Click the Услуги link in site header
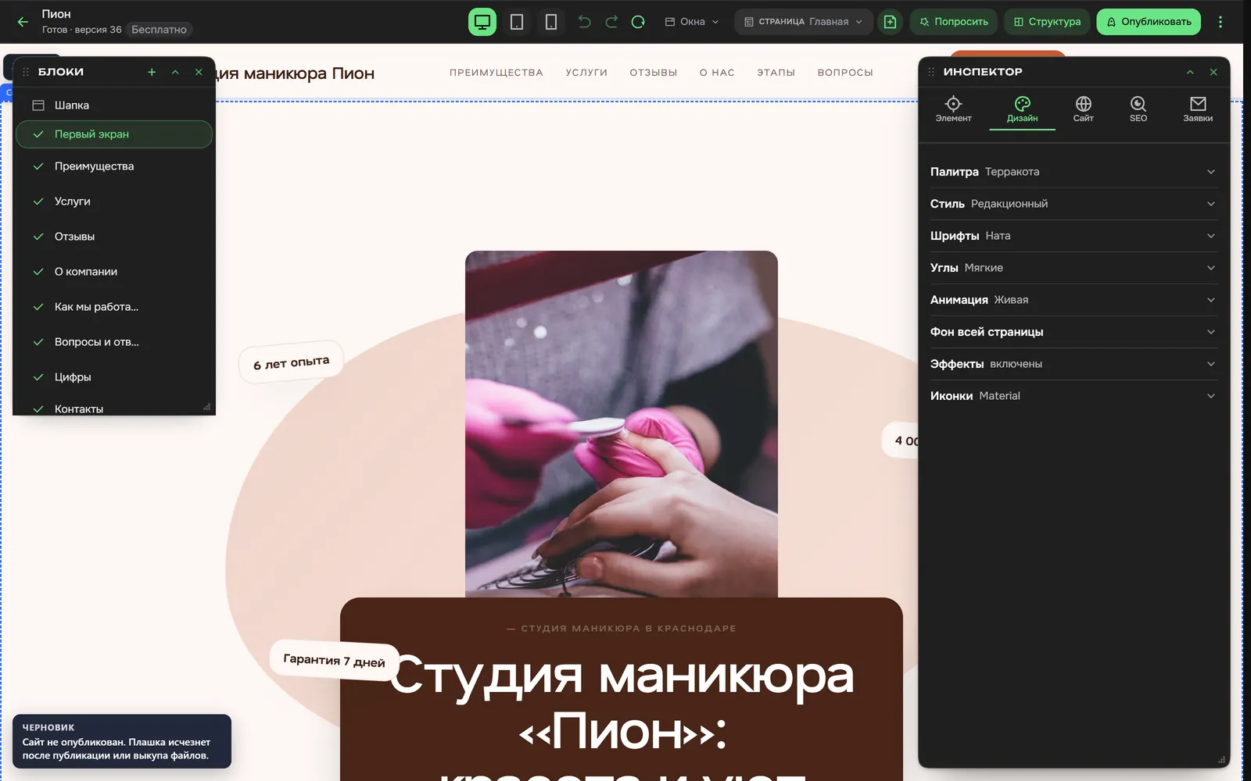The width and height of the screenshot is (1251, 781). coord(586,73)
